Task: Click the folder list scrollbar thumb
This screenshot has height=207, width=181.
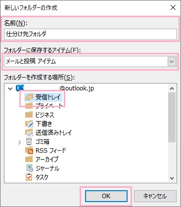Action: click(x=172, y=117)
